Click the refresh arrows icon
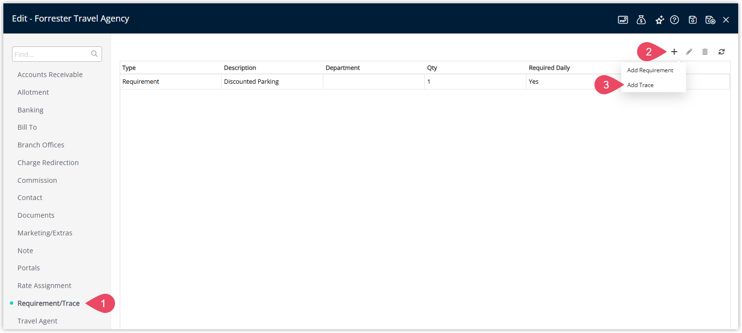 click(x=721, y=52)
